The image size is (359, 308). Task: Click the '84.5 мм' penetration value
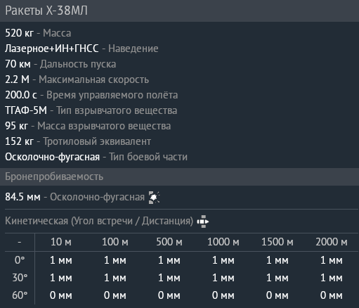point(22,197)
